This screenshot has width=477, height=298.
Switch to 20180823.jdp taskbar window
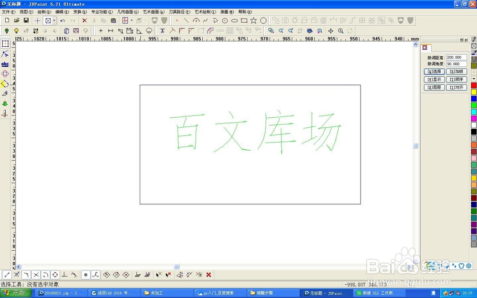coord(61,293)
